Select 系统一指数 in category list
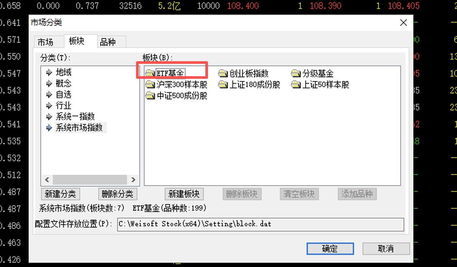The image size is (457, 267). pyautogui.click(x=75, y=117)
